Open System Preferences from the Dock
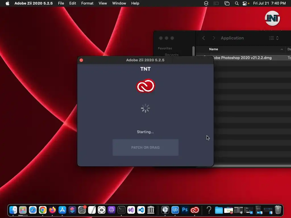 pyautogui.click(x=82, y=210)
